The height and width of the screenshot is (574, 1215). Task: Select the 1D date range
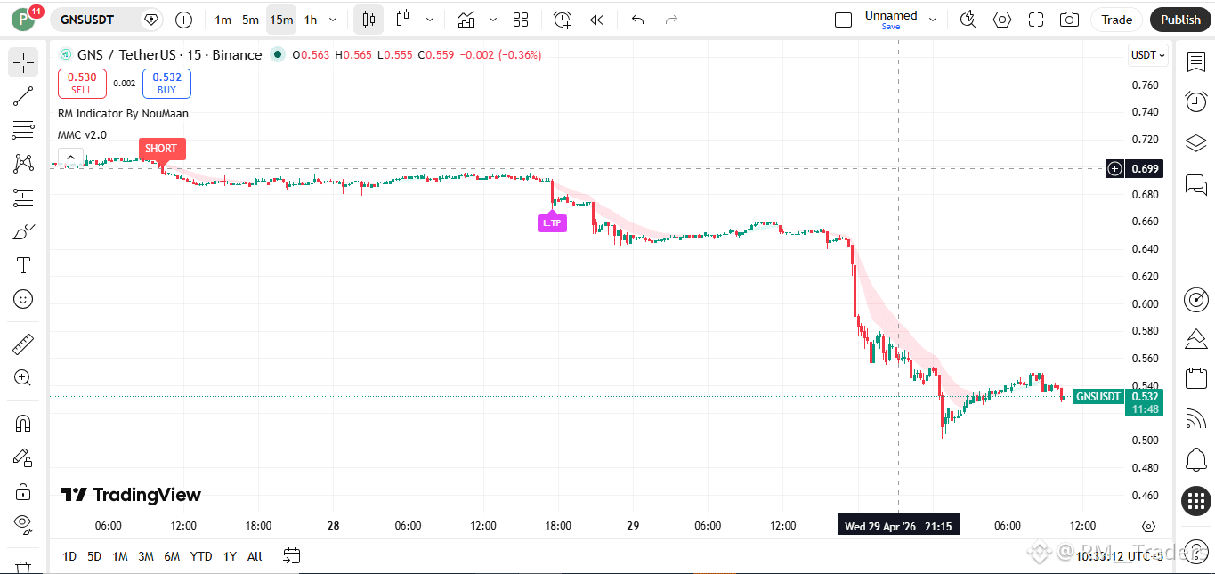pyautogui.click(x=69, y=556)
